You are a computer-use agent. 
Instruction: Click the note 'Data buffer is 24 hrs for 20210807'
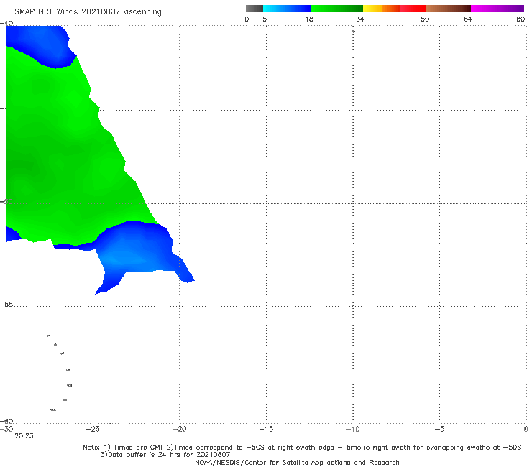[x=165, y=455]
